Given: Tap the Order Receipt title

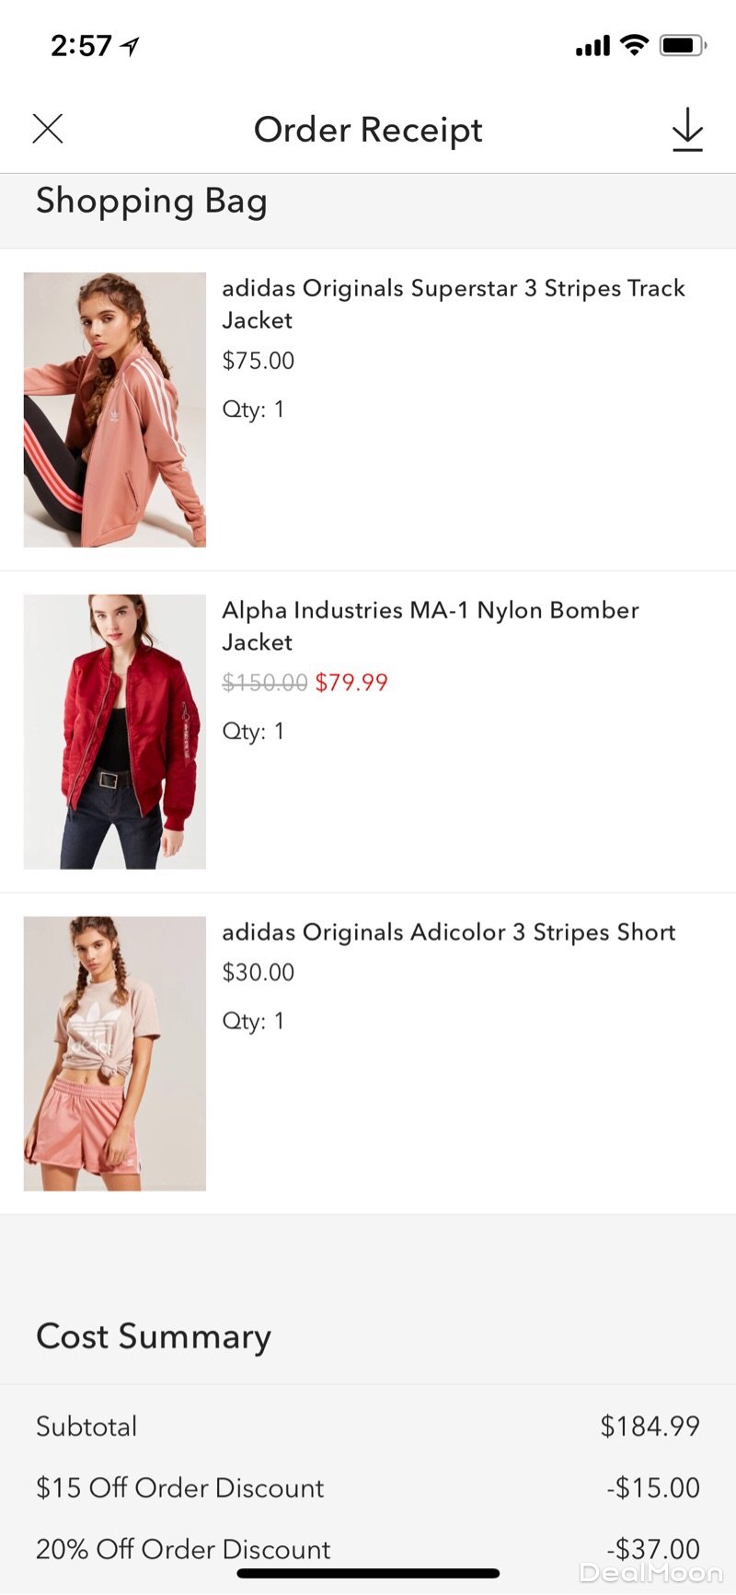Looking at the screenshot, I should pyautogui.click(x=368, y=130).
